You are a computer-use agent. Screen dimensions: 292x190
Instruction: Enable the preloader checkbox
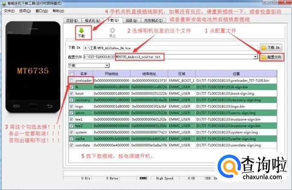(x=72, y=80)
